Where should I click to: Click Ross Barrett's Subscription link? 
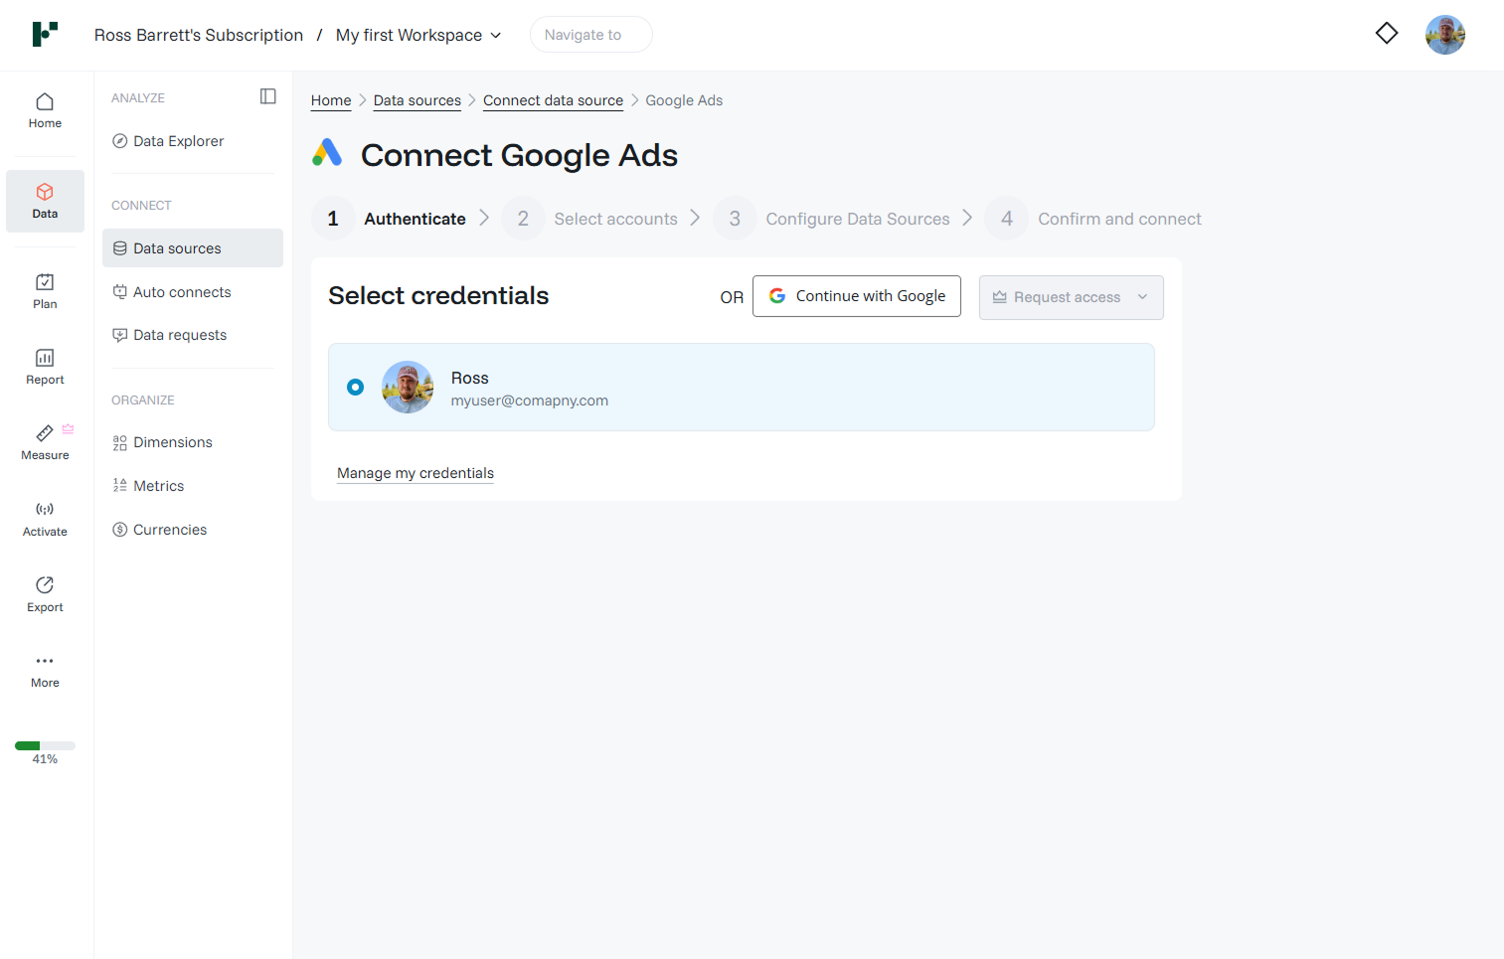[x=199, y=35]
